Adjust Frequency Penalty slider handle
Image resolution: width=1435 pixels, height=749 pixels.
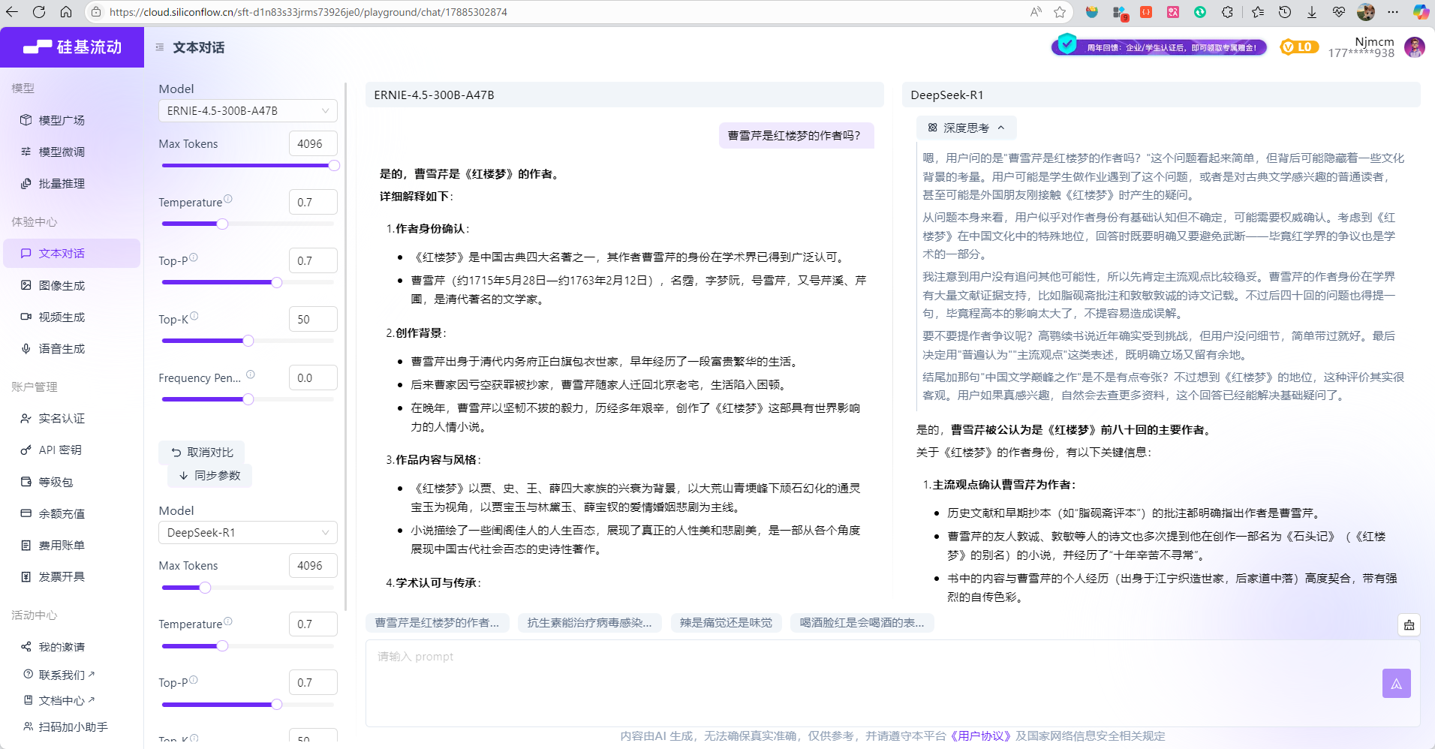click(248, 399)
